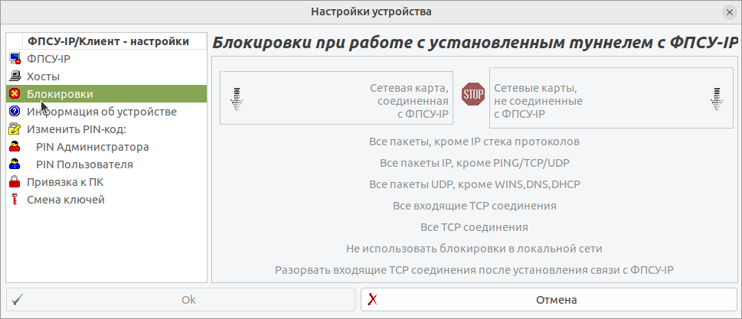The width and height of the screenshot is (742, 319).
Task: Expand the left arrow for connected network card
Action: coord(237,99)
